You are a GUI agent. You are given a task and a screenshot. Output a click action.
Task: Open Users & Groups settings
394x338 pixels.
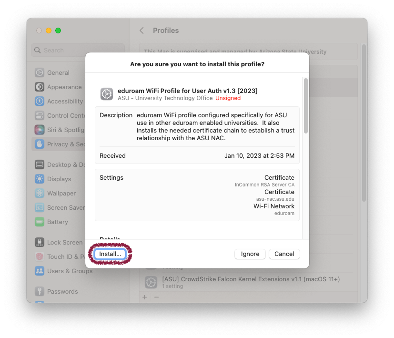(x=69, y=271)
